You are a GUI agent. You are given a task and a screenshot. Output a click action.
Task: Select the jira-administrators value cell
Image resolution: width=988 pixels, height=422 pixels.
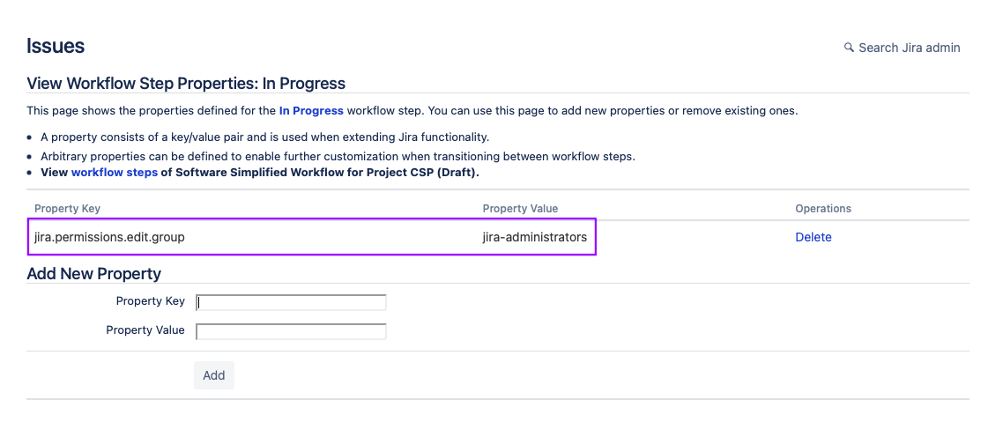pyautogui.click(x=534, y=237)
